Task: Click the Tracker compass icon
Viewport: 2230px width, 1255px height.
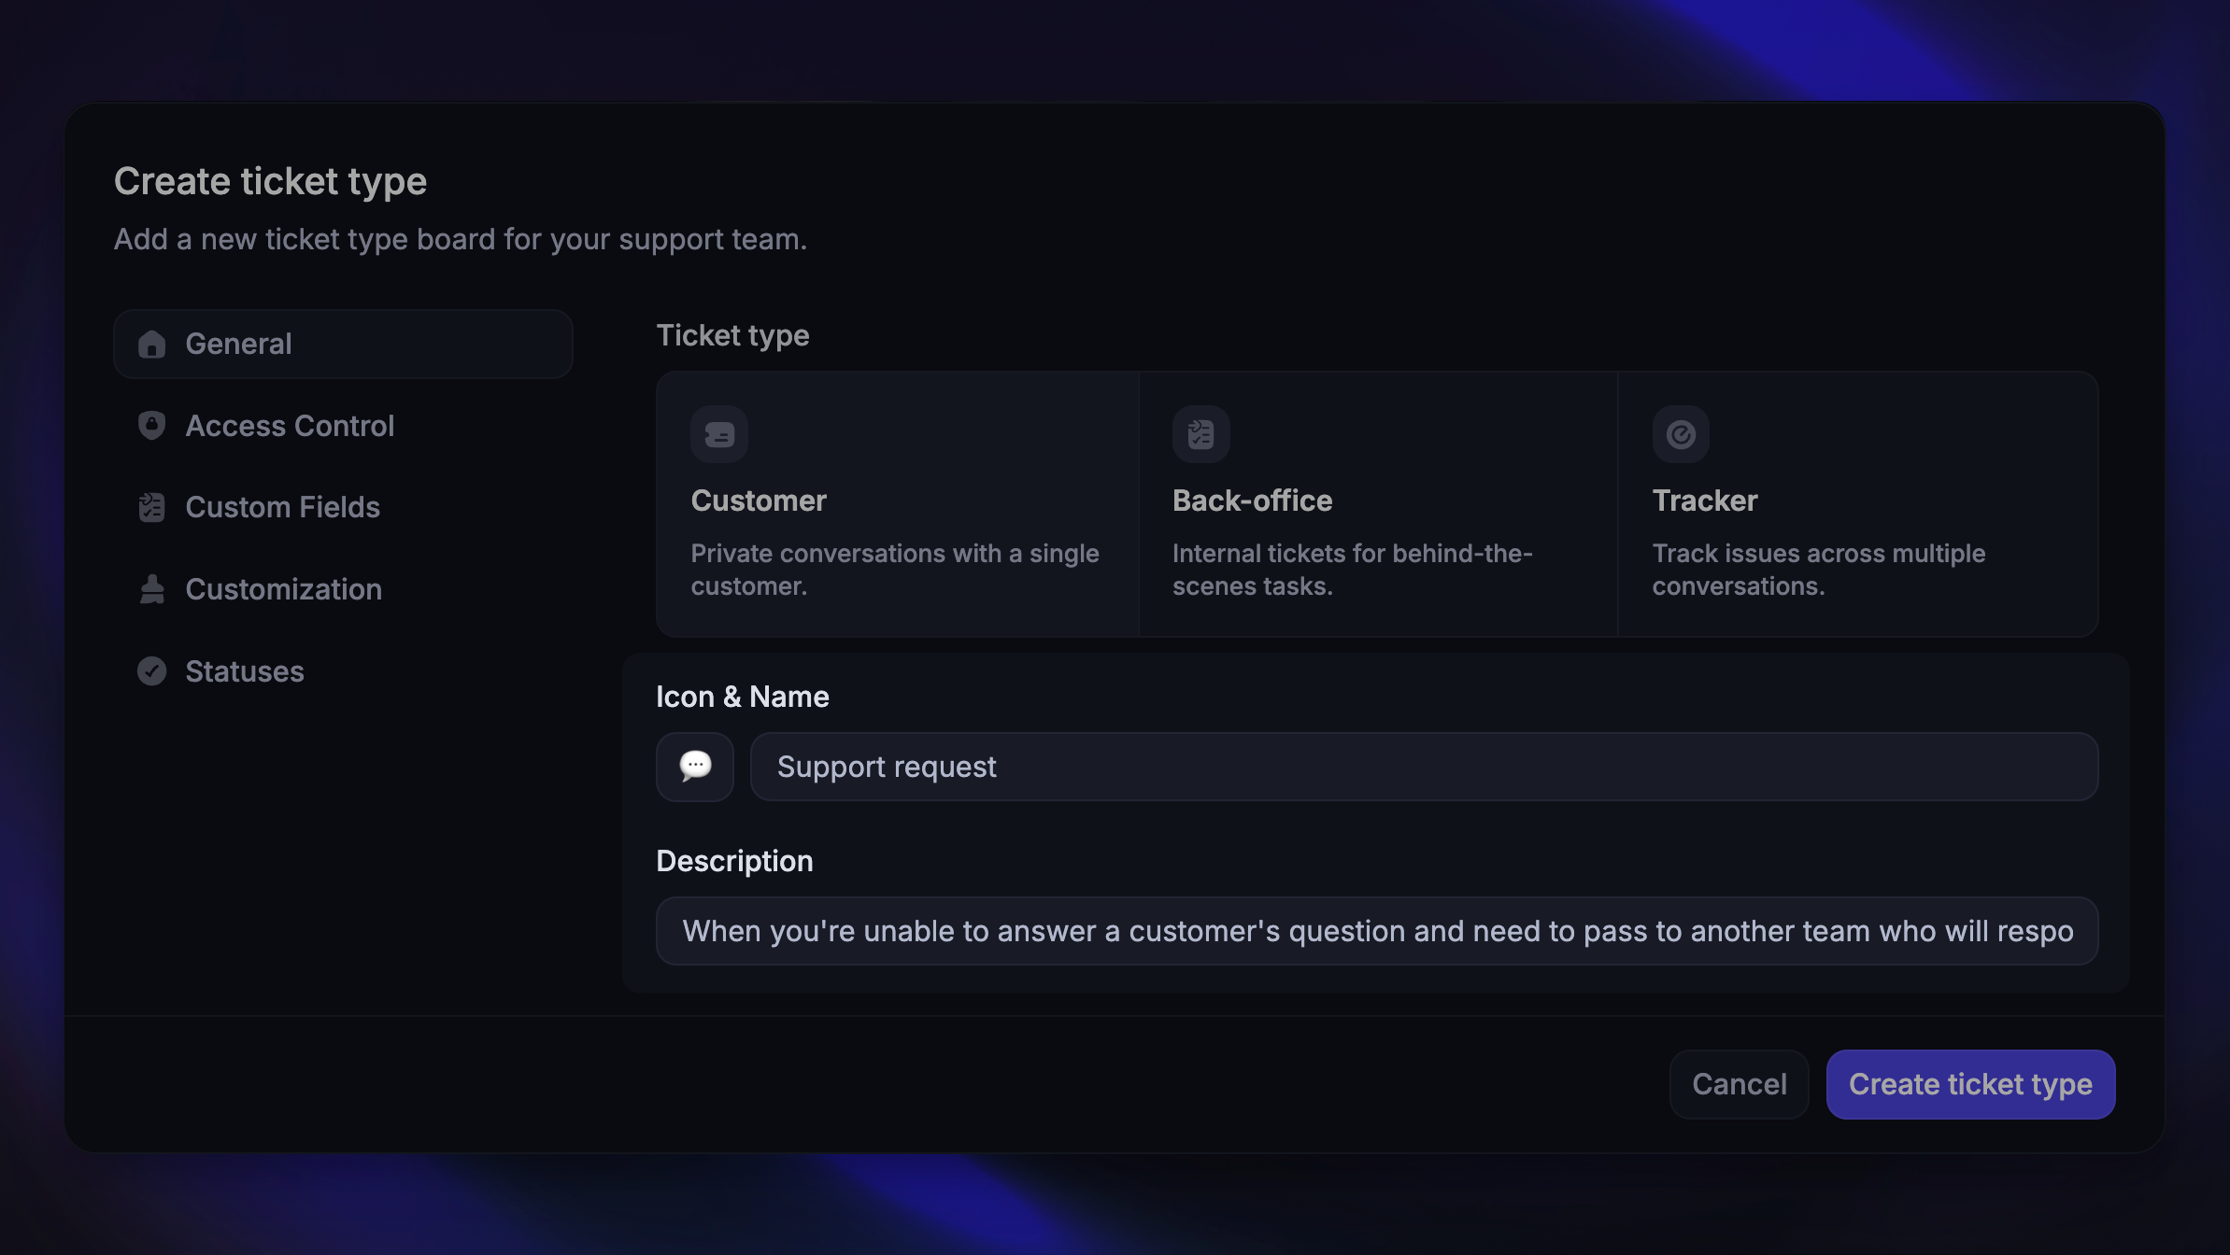Action: click(x=1680, y=433)
